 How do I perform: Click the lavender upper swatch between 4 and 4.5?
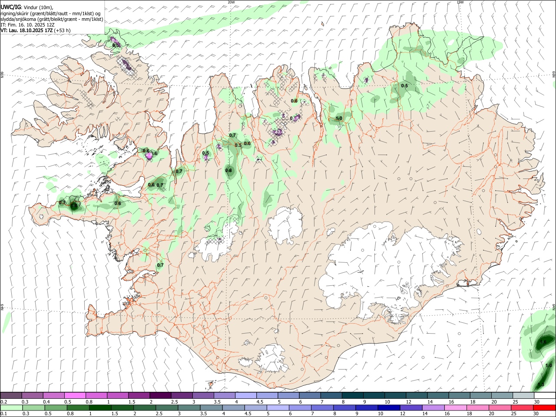(x=246, y=395)
